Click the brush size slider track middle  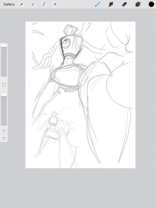[4, 61]
